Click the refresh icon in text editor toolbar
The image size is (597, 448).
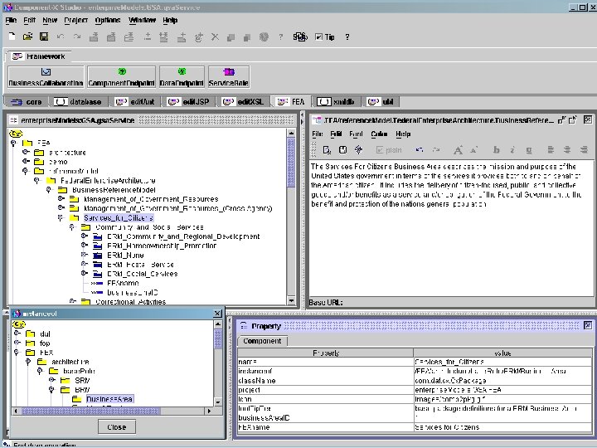(x=358, y=150)
